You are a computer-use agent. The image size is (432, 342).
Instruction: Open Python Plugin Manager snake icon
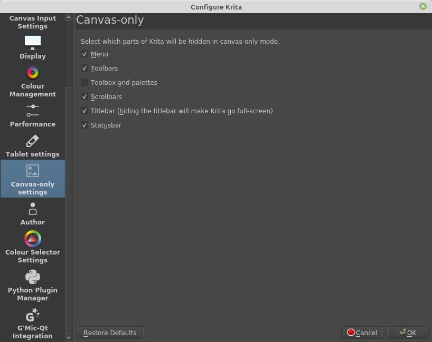tap(33, 277)
